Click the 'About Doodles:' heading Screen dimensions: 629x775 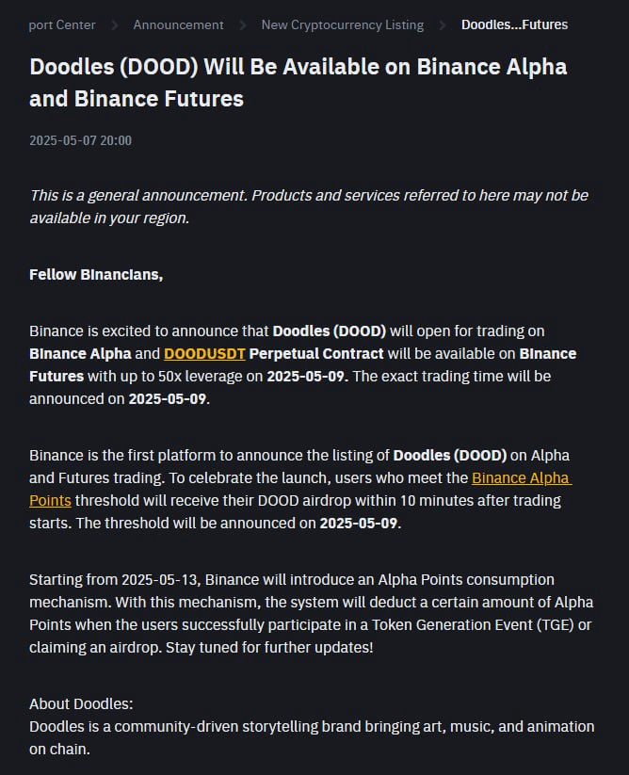coord(81,703)
